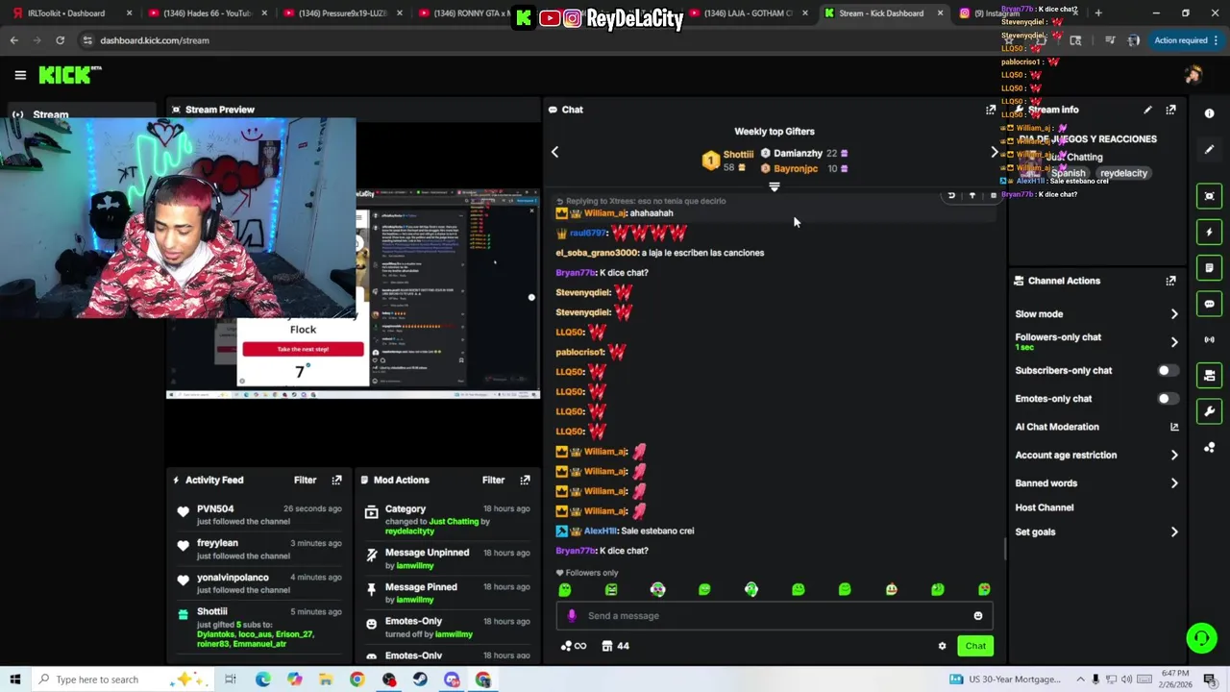Click the user avatar at the top right
Screen dimensions: 1230x692
coord(1193,75)
